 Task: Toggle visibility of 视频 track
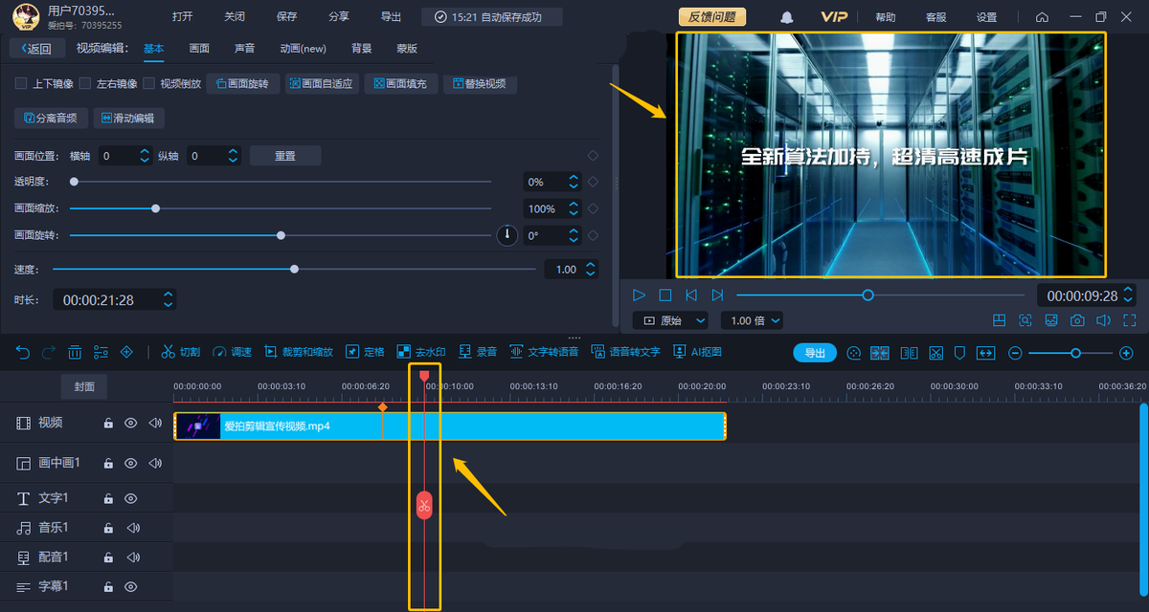[131, 423]
